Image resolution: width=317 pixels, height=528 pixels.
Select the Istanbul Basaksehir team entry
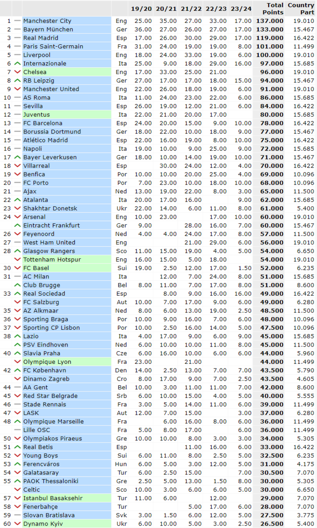[x=53, y=498]
